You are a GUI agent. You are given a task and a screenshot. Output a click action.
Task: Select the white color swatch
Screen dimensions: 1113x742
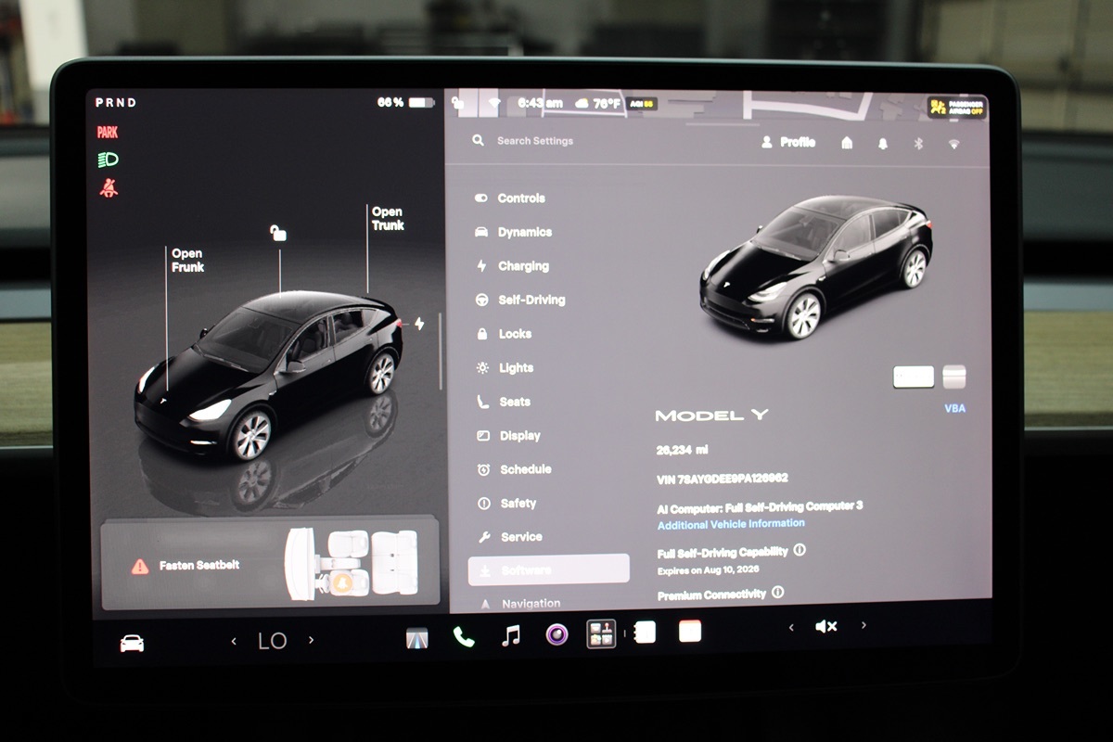(x=914, y=377)
